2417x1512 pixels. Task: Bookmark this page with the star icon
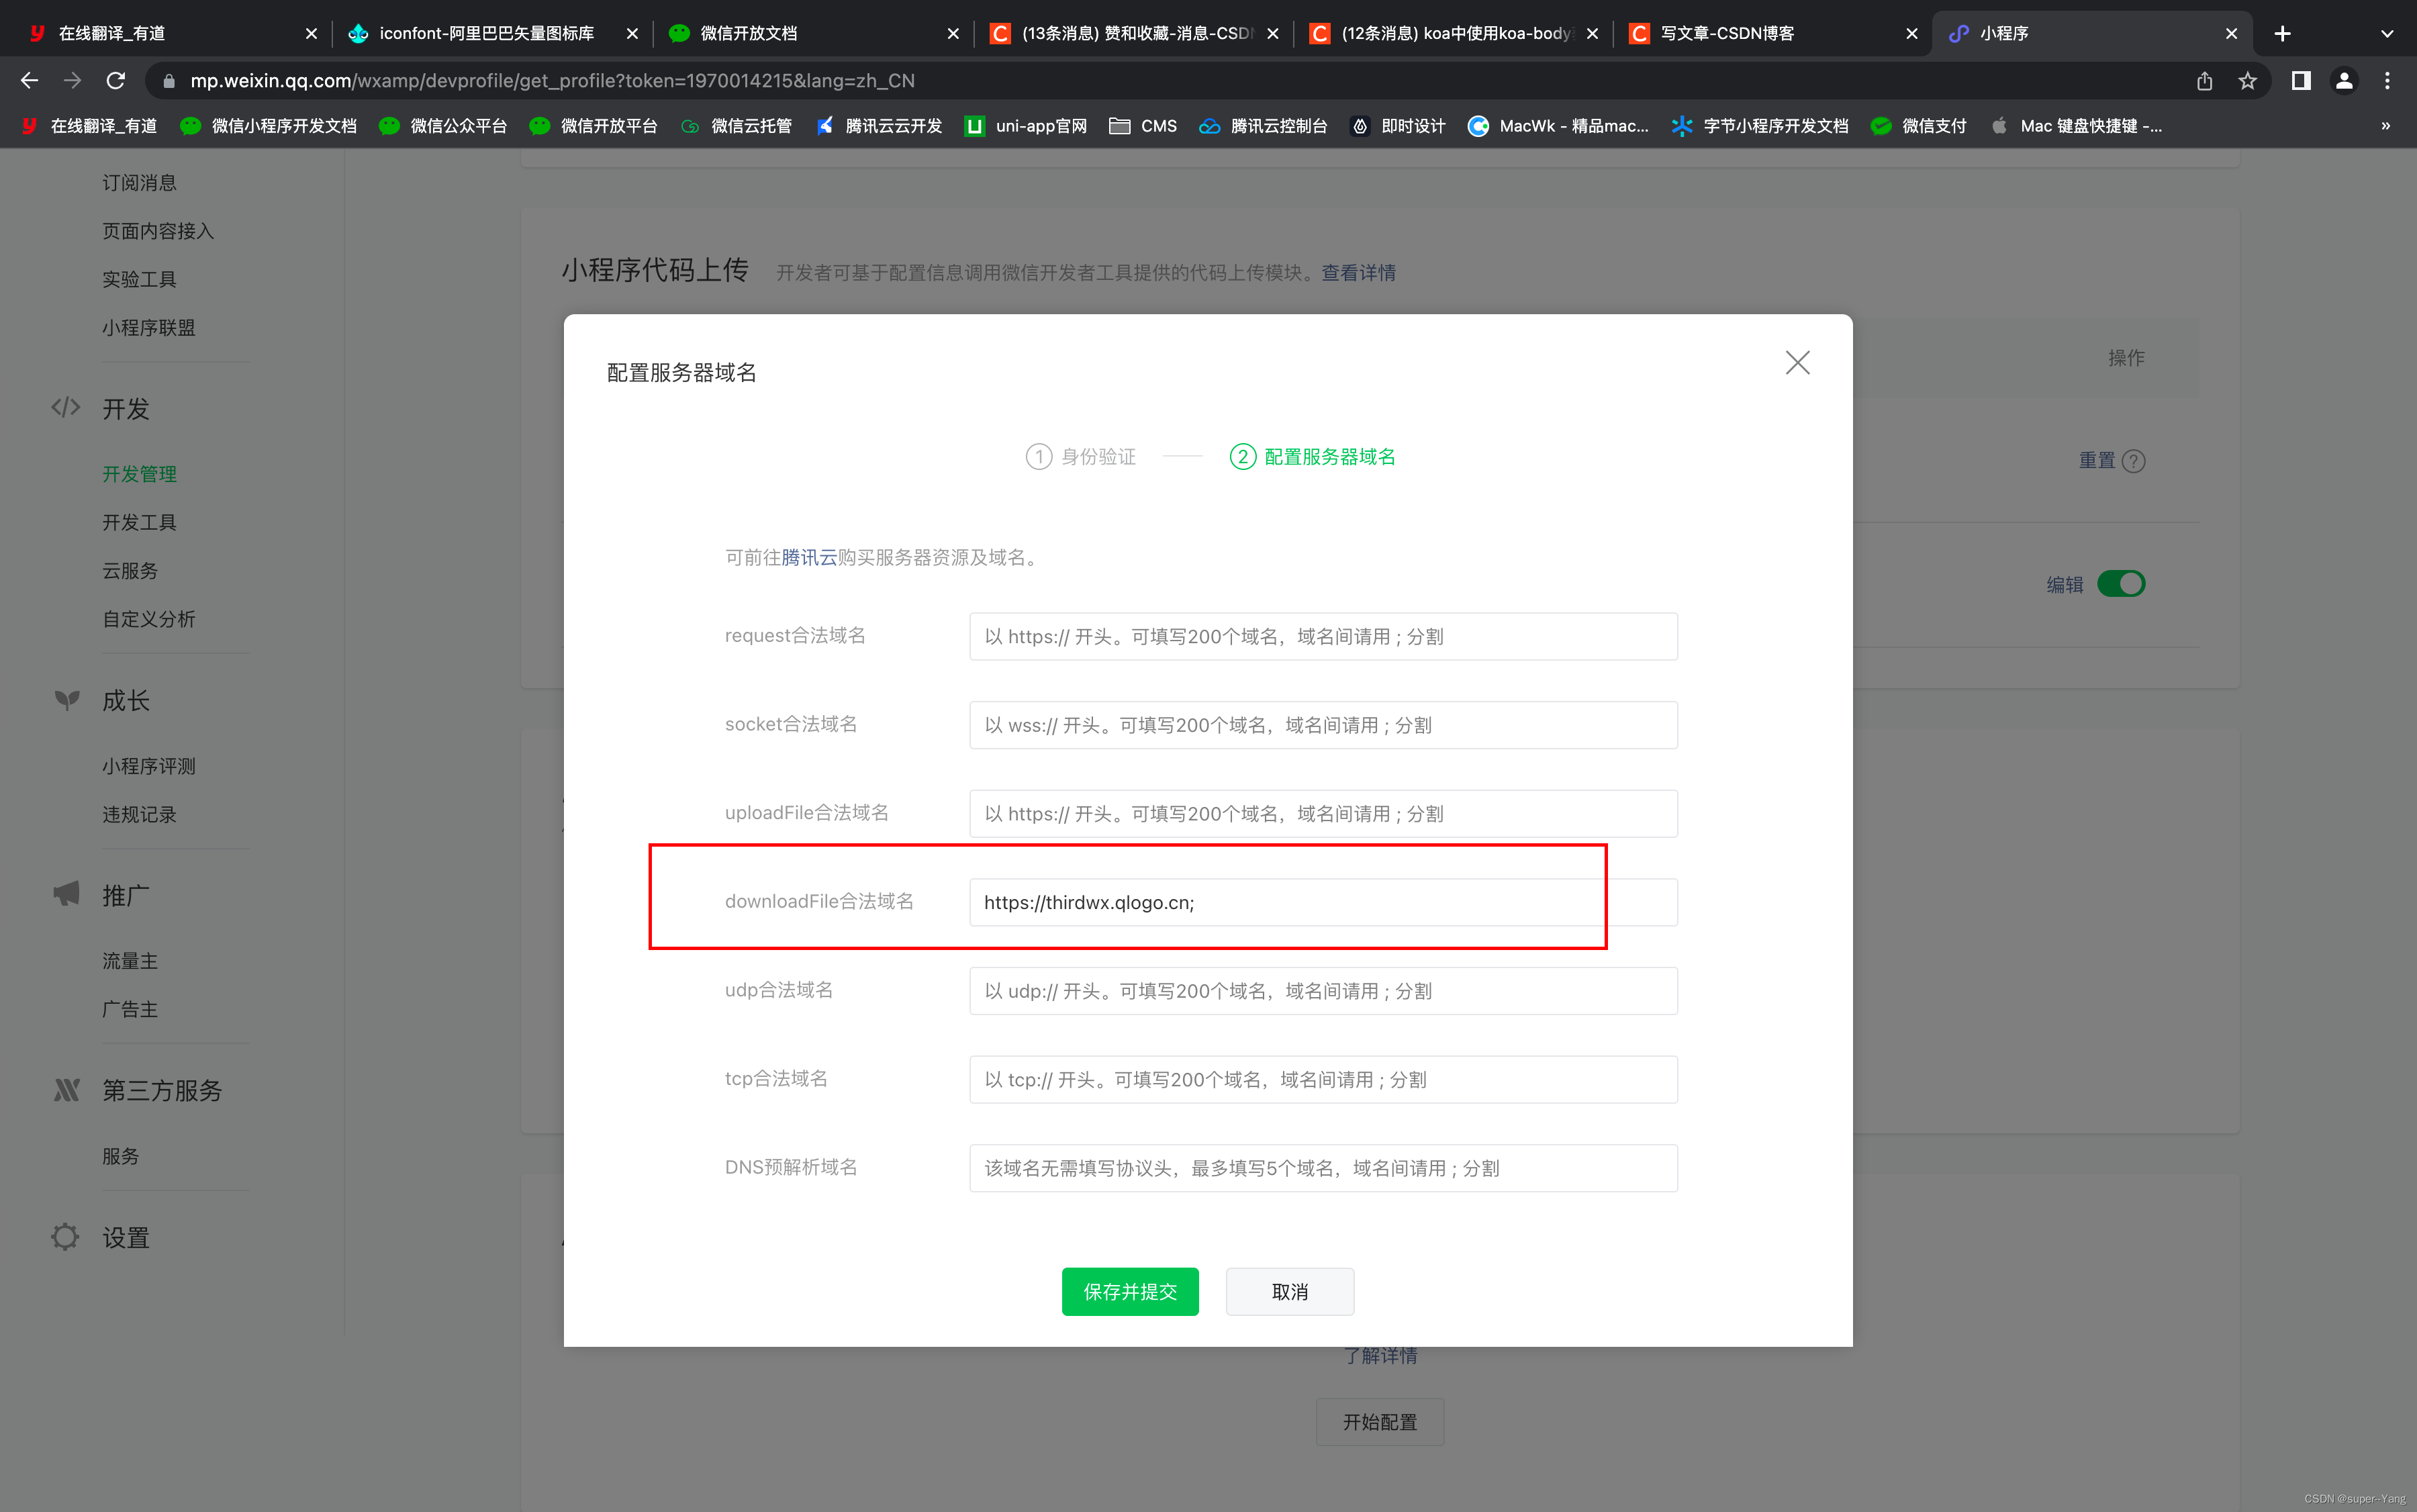pos(2248,80)
